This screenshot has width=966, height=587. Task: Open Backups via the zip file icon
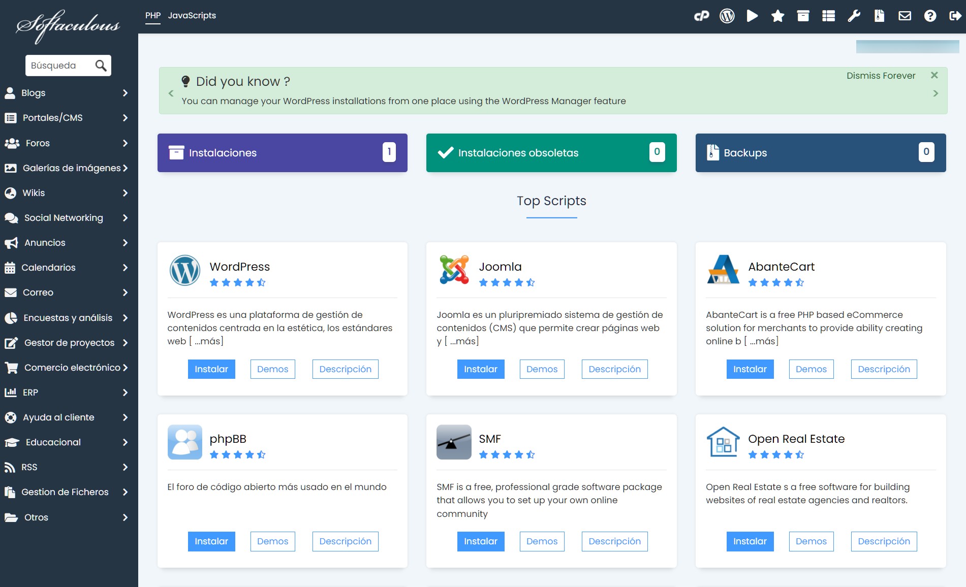[x=879, y=16]
